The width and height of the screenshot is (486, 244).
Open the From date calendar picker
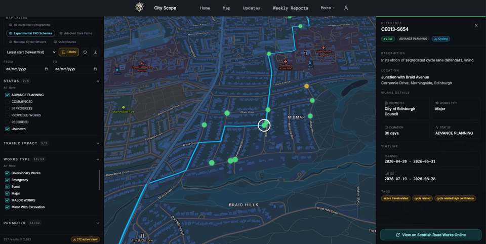pos(46,69)
